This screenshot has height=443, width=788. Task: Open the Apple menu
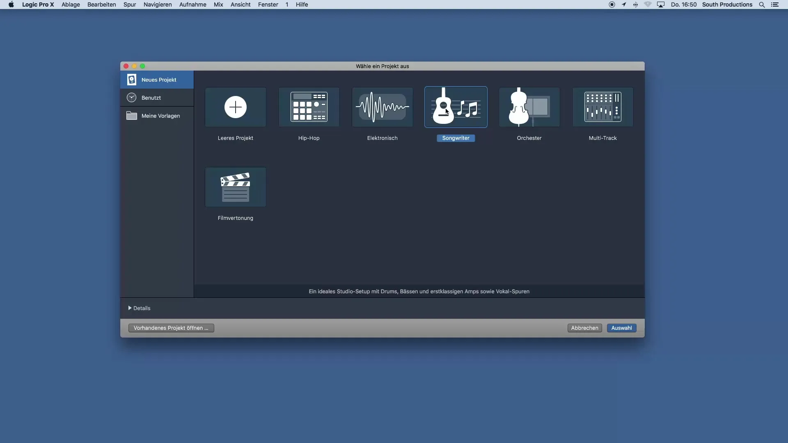coord(11,5)
